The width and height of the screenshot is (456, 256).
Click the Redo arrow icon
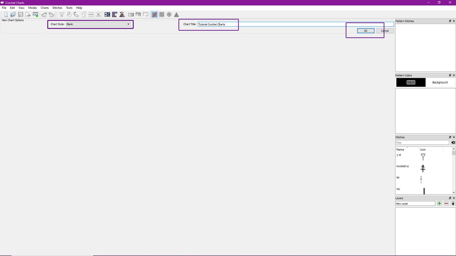(x=52, y=15)
